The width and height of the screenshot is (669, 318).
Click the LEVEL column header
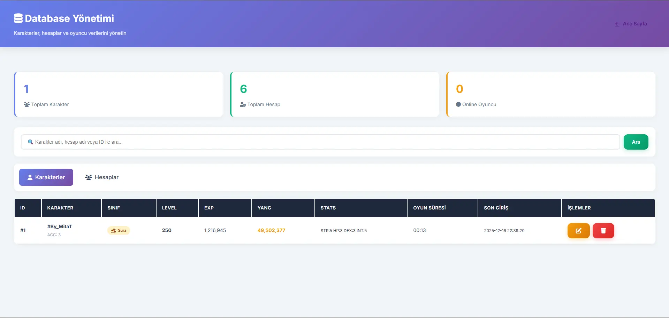tap(169, 208)
